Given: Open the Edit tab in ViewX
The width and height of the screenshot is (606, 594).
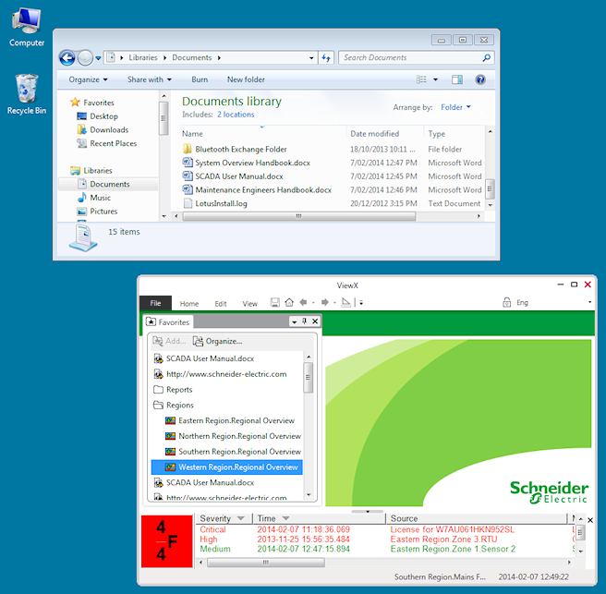Looking at the screenshot, I should (x=221, y=303).
